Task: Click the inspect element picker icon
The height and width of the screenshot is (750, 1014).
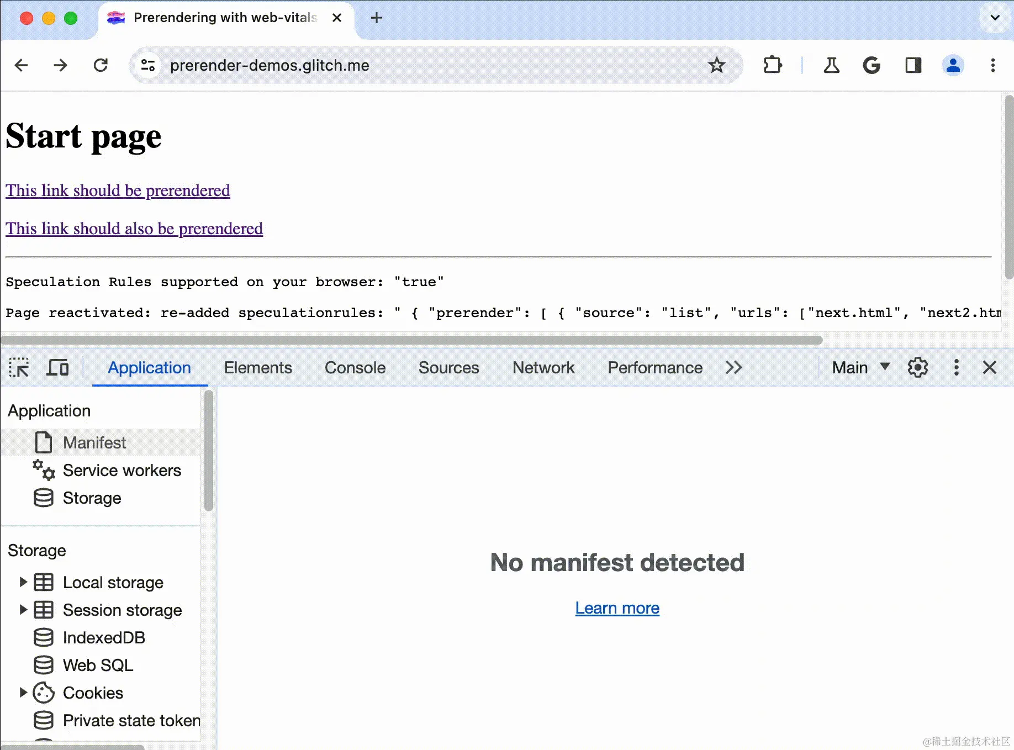Action: 19,368
